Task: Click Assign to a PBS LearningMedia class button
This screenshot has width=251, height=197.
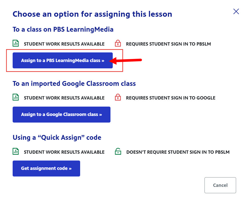Action: point(63,61)
